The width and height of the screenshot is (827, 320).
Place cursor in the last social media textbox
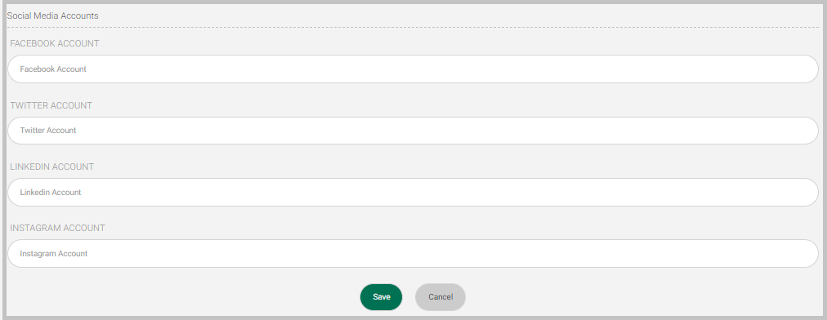[413, 254]
